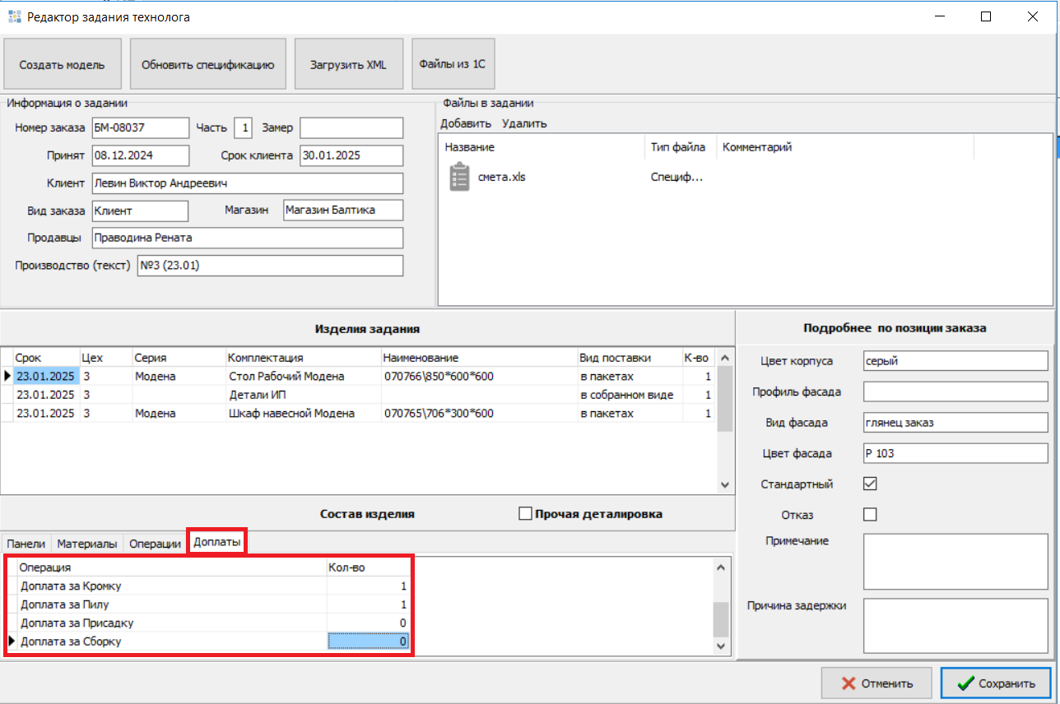The height and width of the screenshot is (704, 1060).
Task: Click Создать модель button
Action: [x=63, y=64]
